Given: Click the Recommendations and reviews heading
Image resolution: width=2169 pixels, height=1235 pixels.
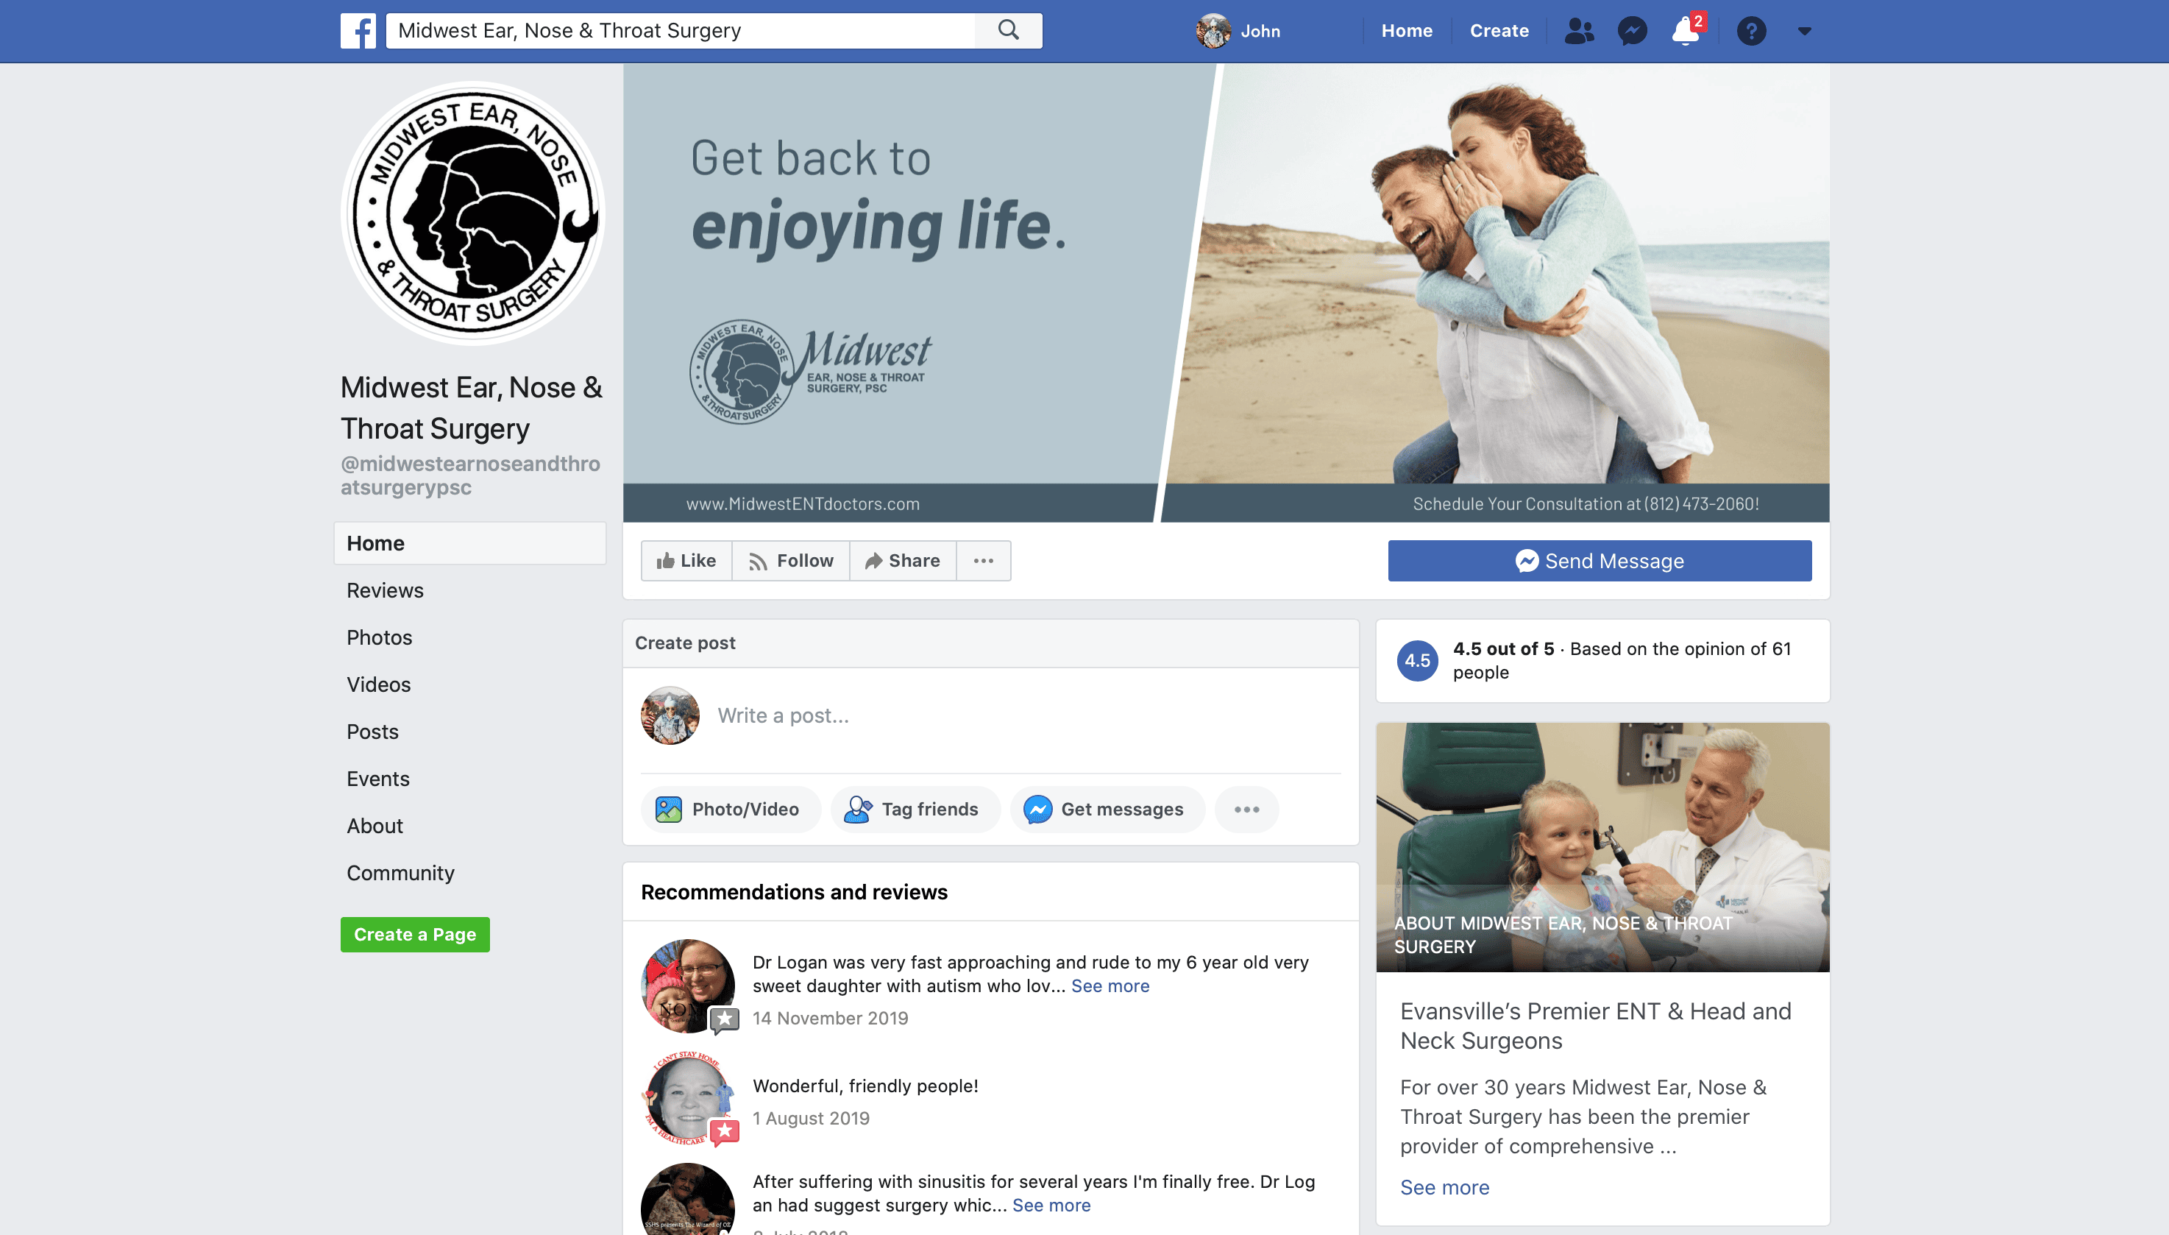Looking at the screenshot, I should pyautogui.click(x=794, y=891).
